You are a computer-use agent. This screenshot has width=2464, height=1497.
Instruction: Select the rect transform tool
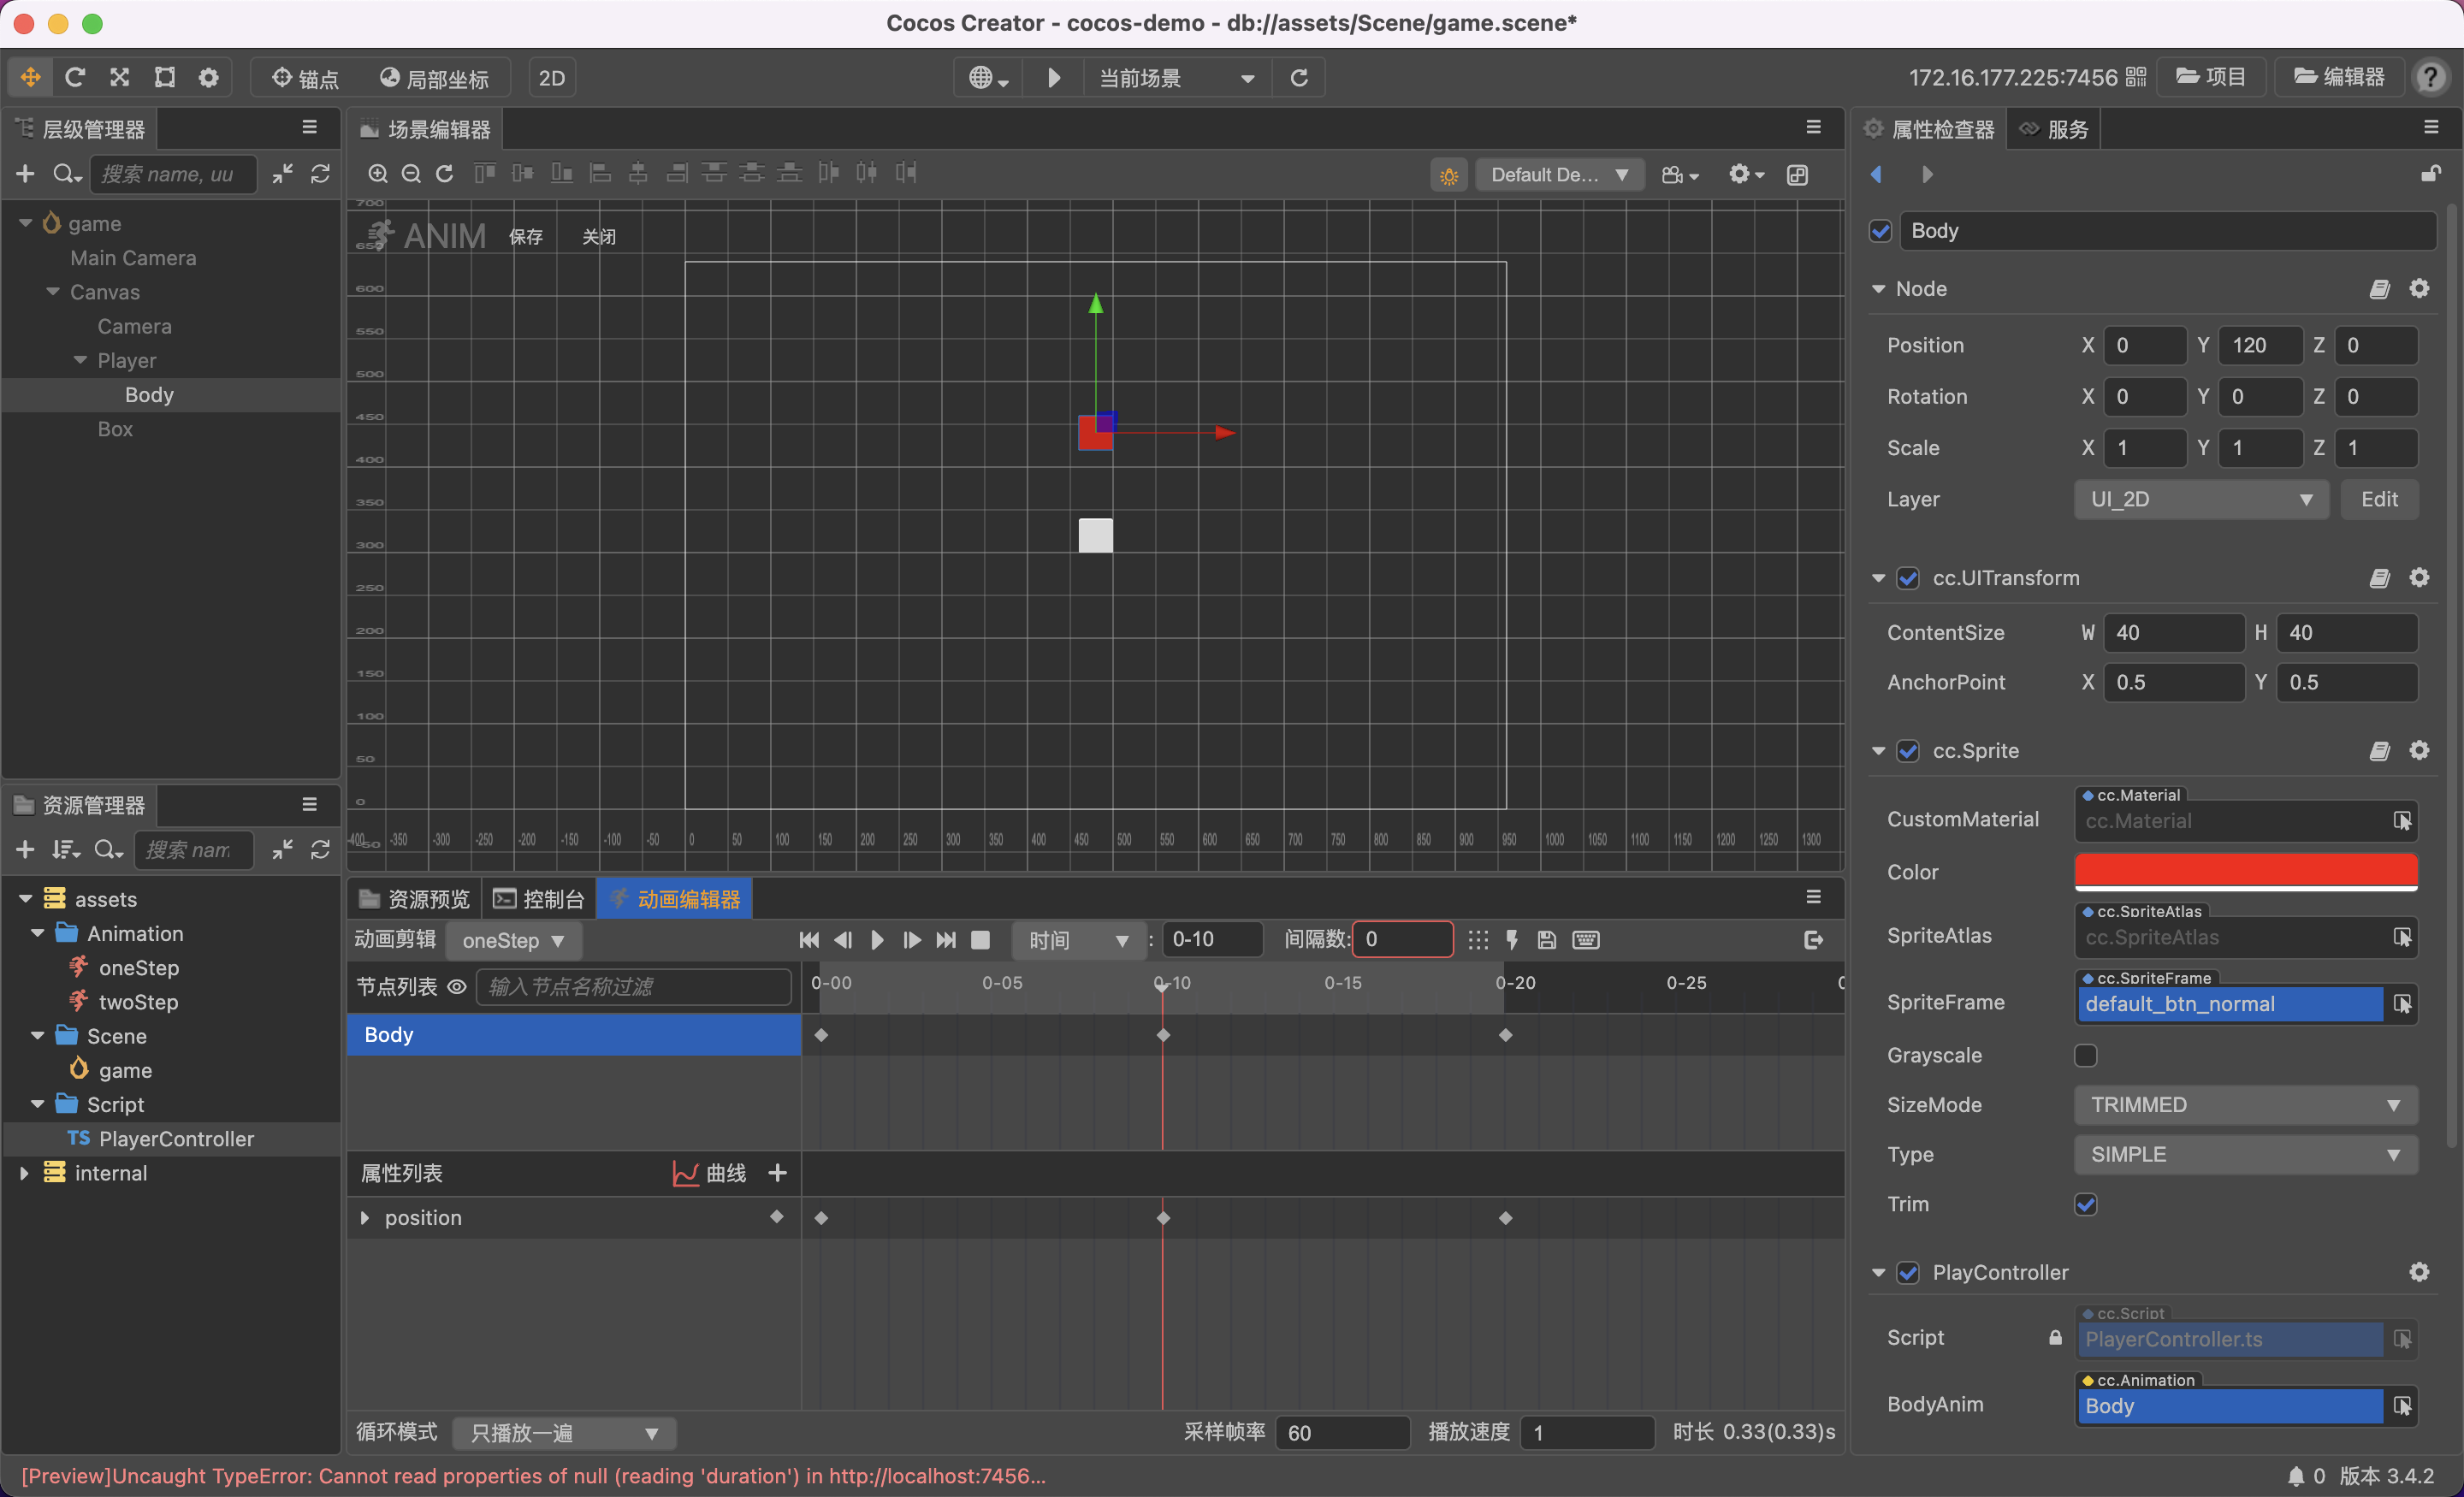coord(164,77)
